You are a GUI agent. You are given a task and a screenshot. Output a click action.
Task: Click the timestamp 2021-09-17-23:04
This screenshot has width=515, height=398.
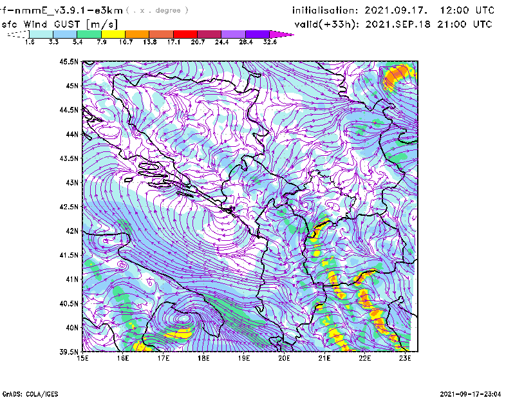coord(471,394)
